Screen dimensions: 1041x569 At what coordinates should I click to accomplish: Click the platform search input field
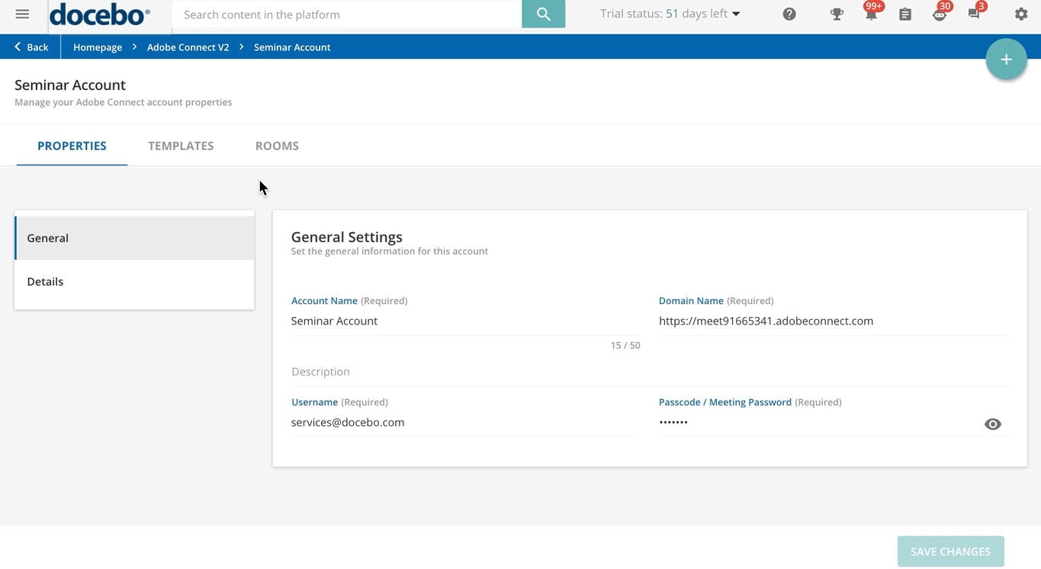click(347, 14)
